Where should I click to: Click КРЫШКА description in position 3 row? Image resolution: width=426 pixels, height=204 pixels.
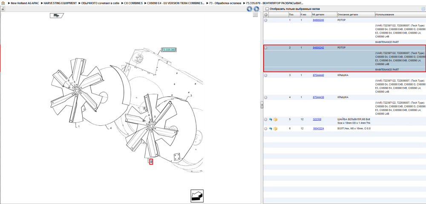tap(343, 75)
